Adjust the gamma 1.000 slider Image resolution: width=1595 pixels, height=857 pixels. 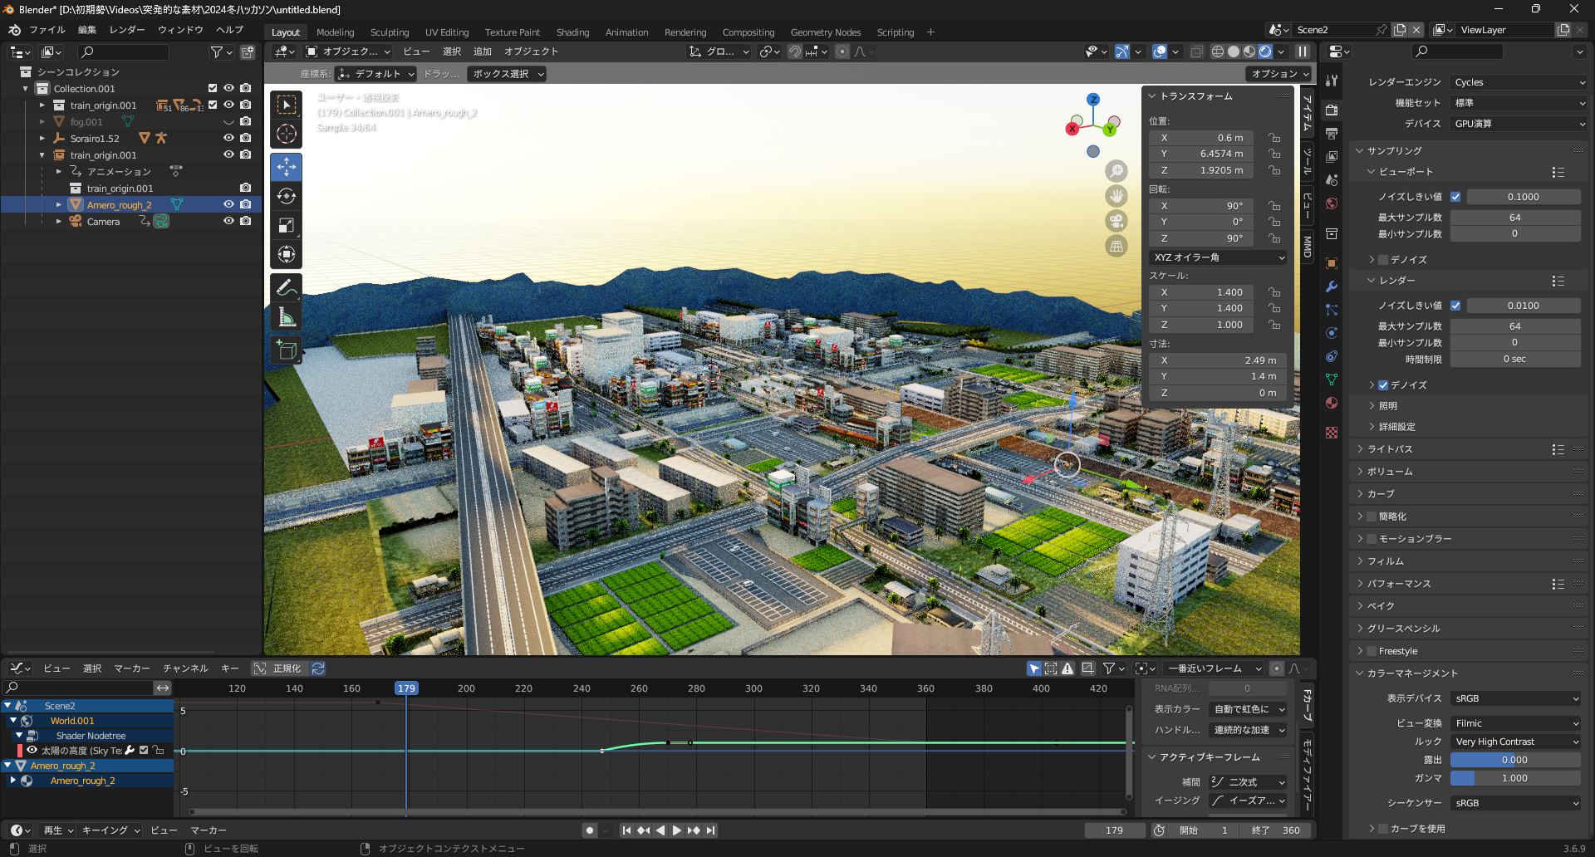1515,778
